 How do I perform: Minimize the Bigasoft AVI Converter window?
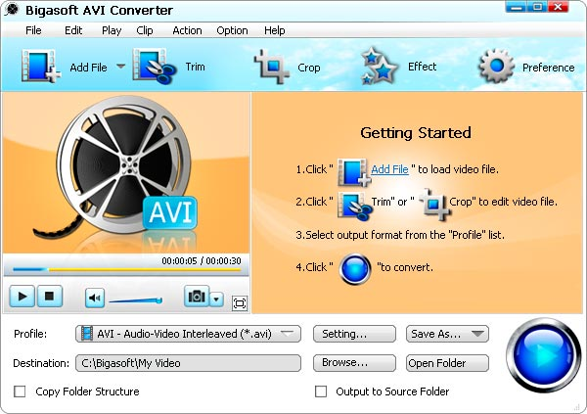[x=517, y=8]
